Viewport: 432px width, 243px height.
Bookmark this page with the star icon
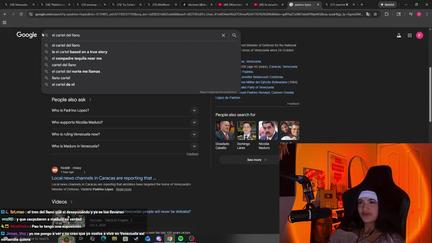click(375, 14)
